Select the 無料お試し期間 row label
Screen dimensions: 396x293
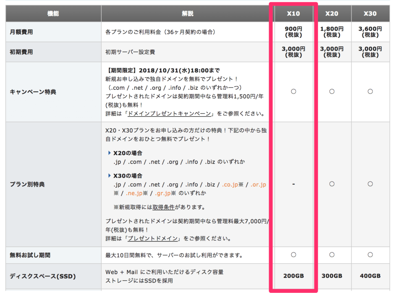click(x=30, y=255)
